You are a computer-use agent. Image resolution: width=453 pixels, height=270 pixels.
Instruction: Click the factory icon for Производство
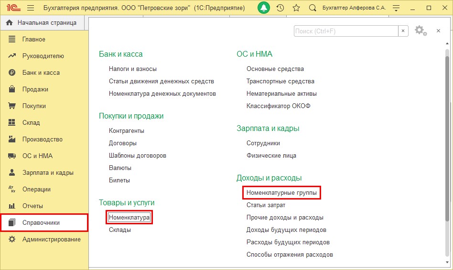[12, 139]
